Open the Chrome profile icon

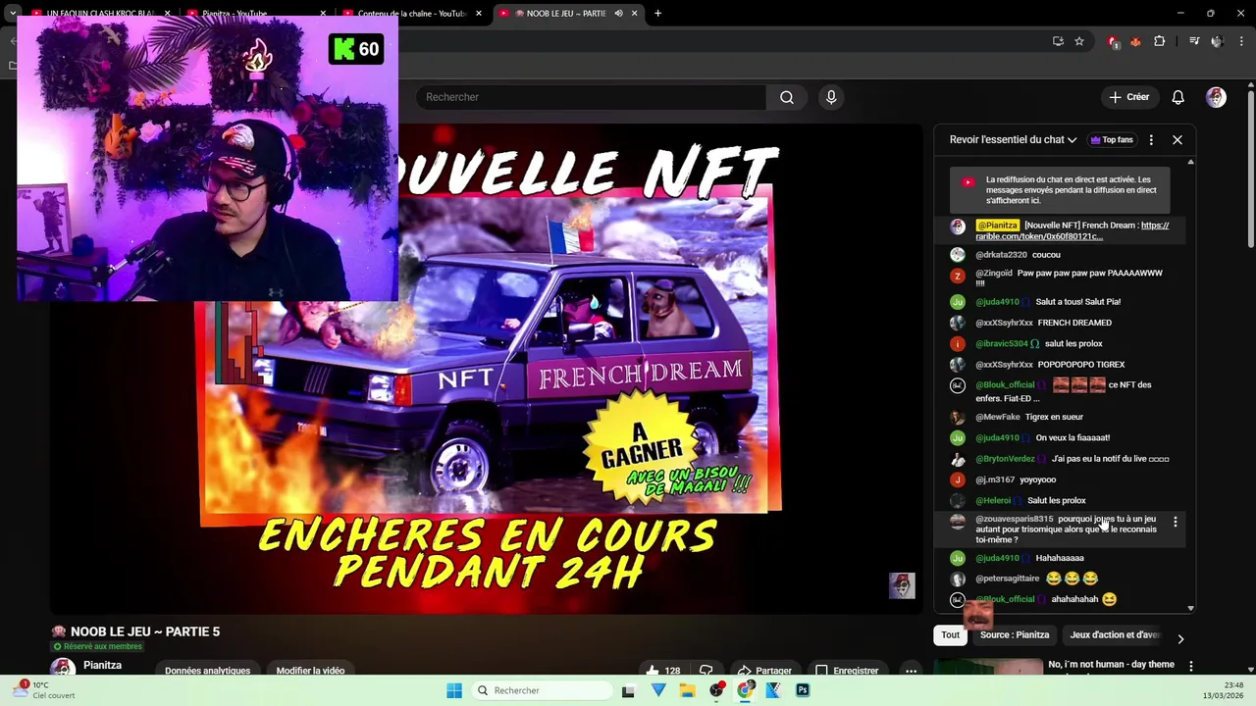point(1217,41)
